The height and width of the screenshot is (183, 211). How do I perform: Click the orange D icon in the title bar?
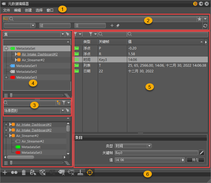tap(195, 4)
